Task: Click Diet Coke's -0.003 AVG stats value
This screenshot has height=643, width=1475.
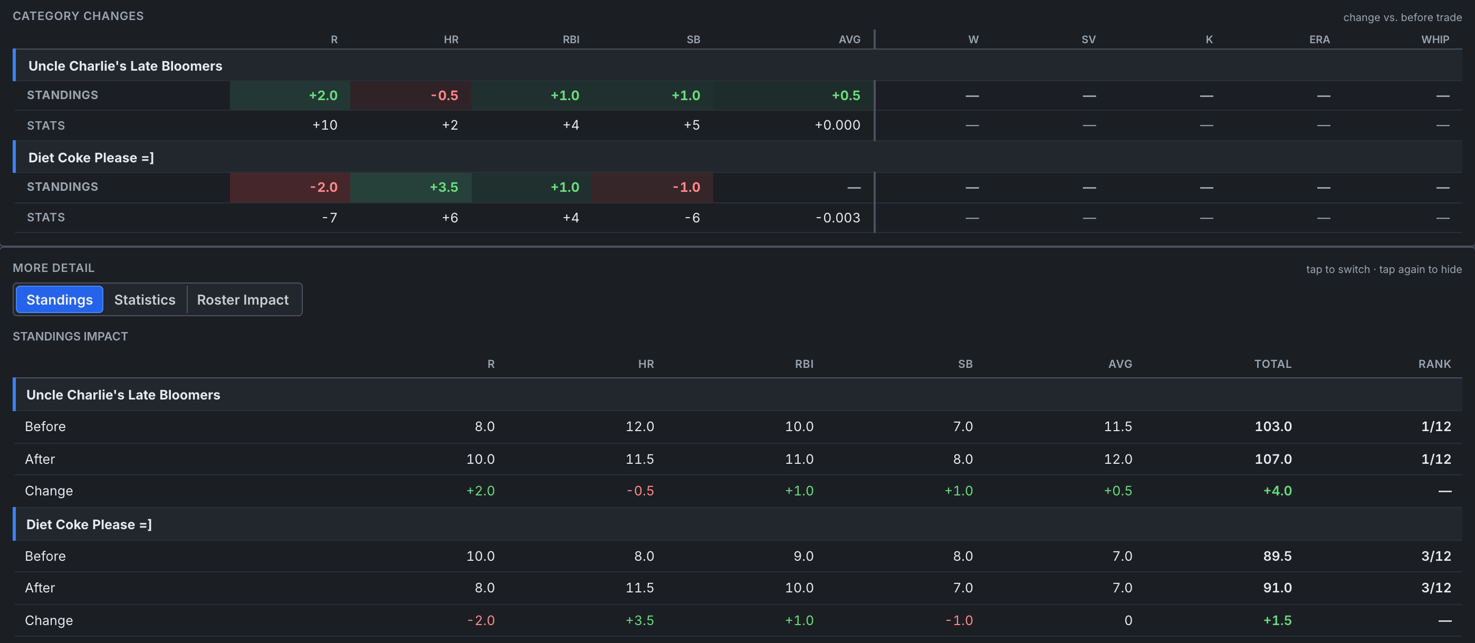Action: point(838,217)
